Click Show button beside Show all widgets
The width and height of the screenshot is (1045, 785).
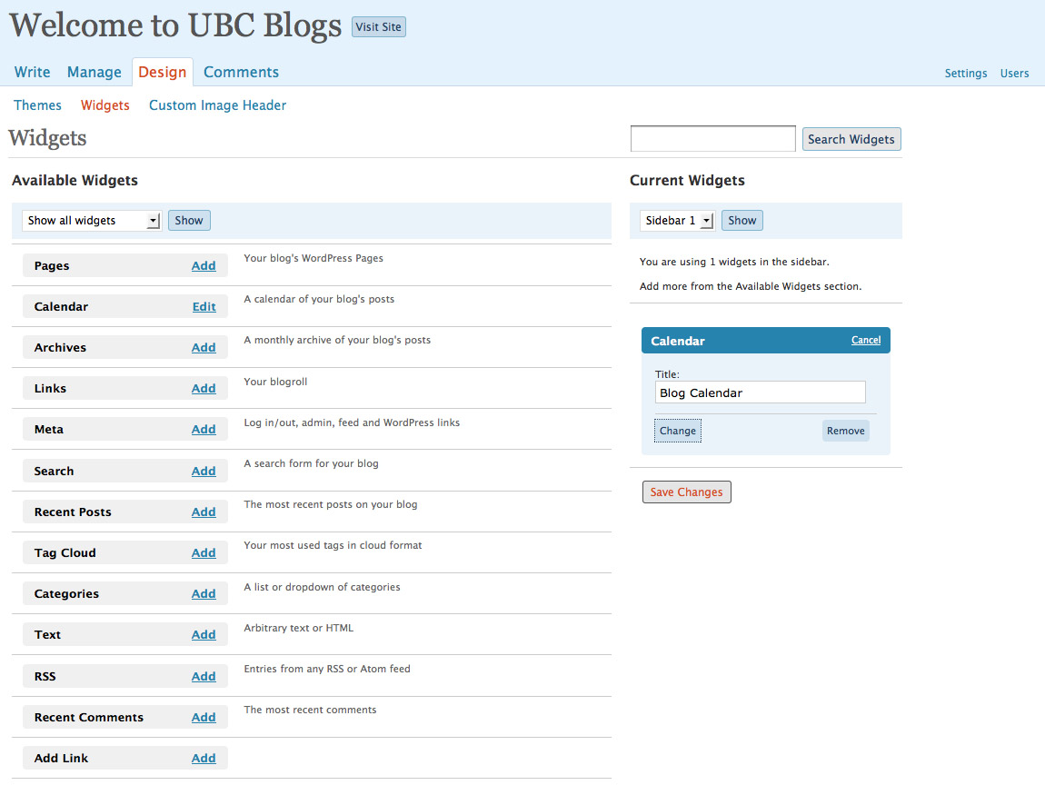[189, 221]
